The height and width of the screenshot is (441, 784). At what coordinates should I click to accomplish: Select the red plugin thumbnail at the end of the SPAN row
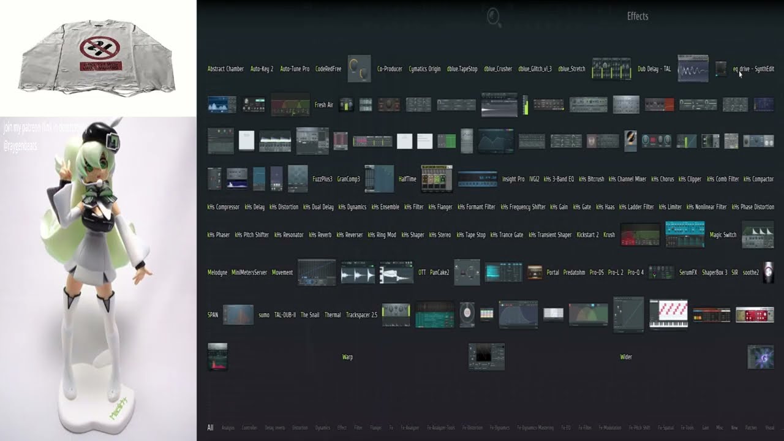[755, 315]
